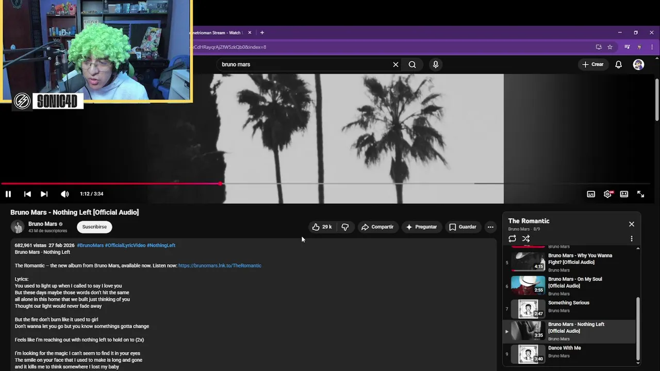
Task: Dislike the Nothing Left video
Action: click(345, 227)
